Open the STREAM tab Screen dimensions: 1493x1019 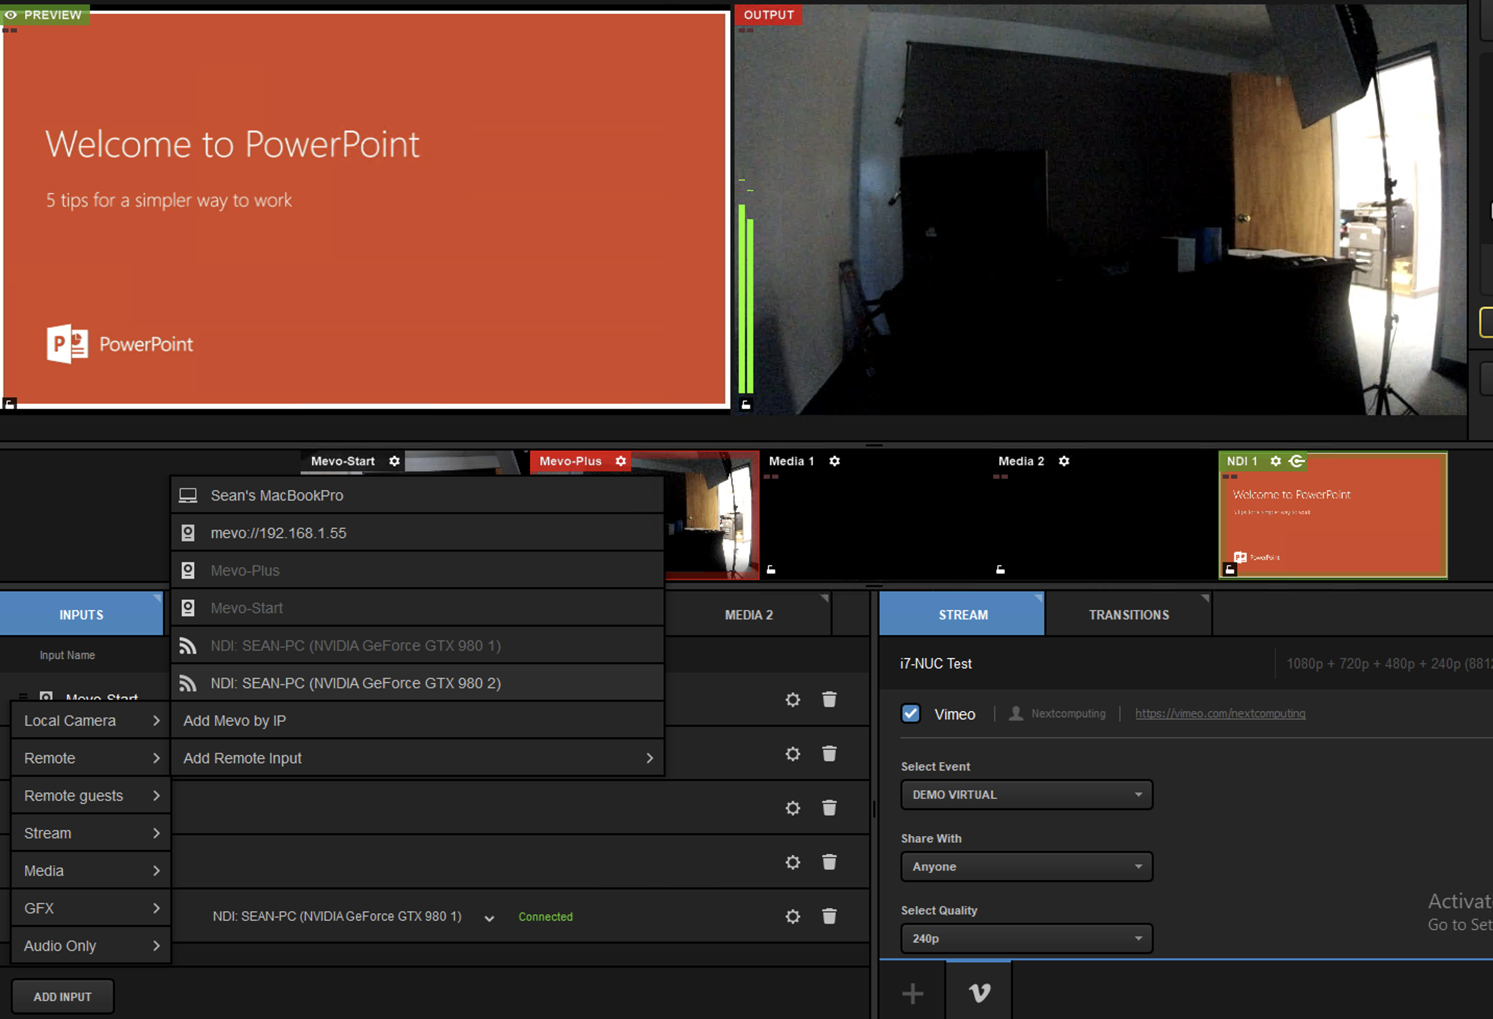click(x=962, y=614)
